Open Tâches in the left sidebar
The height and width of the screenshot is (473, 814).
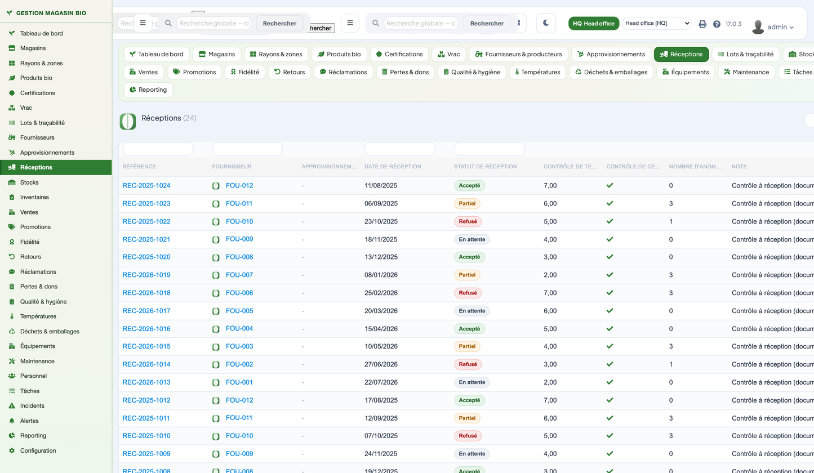point(56,391)
